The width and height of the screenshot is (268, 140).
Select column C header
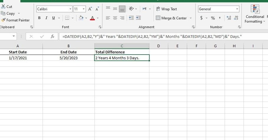[122, 46]
